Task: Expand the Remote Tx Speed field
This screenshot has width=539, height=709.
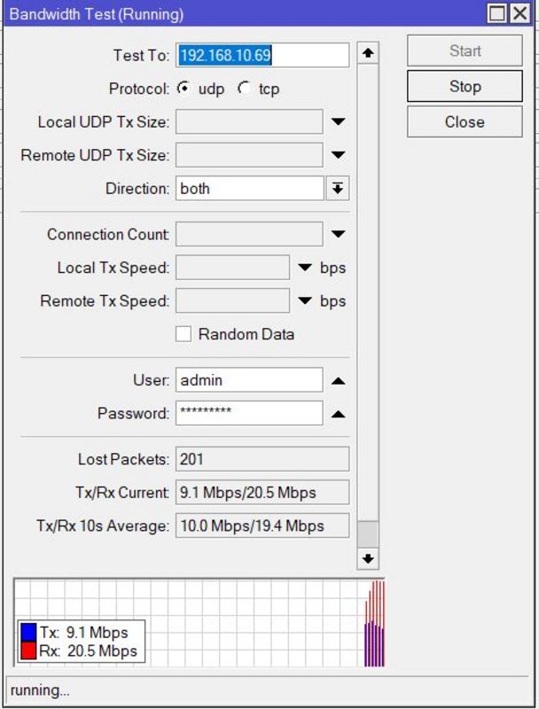Action: click(x=305, y=300)
